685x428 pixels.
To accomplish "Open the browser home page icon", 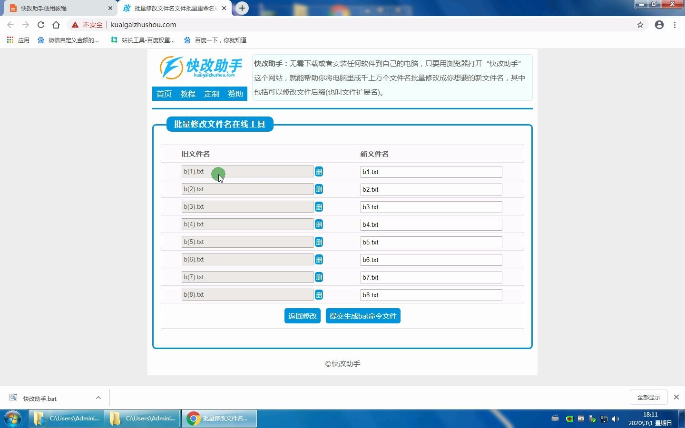I will click(56, 25).
